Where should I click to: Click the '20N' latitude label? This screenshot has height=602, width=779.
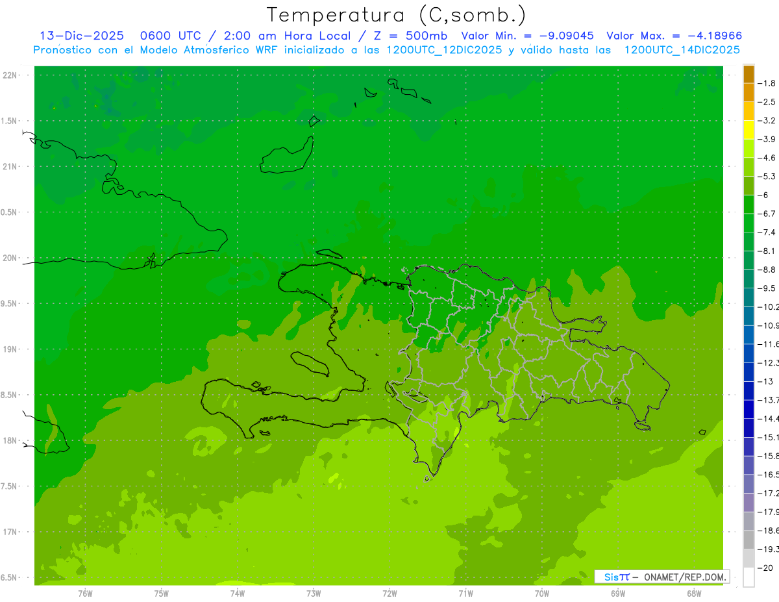pos(10,258)
